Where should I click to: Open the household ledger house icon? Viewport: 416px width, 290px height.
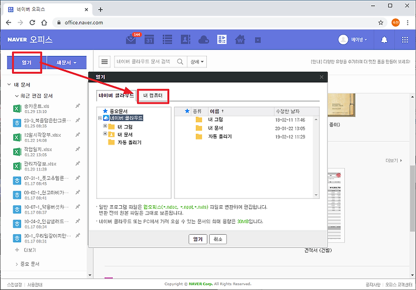(x=240, y=40)
